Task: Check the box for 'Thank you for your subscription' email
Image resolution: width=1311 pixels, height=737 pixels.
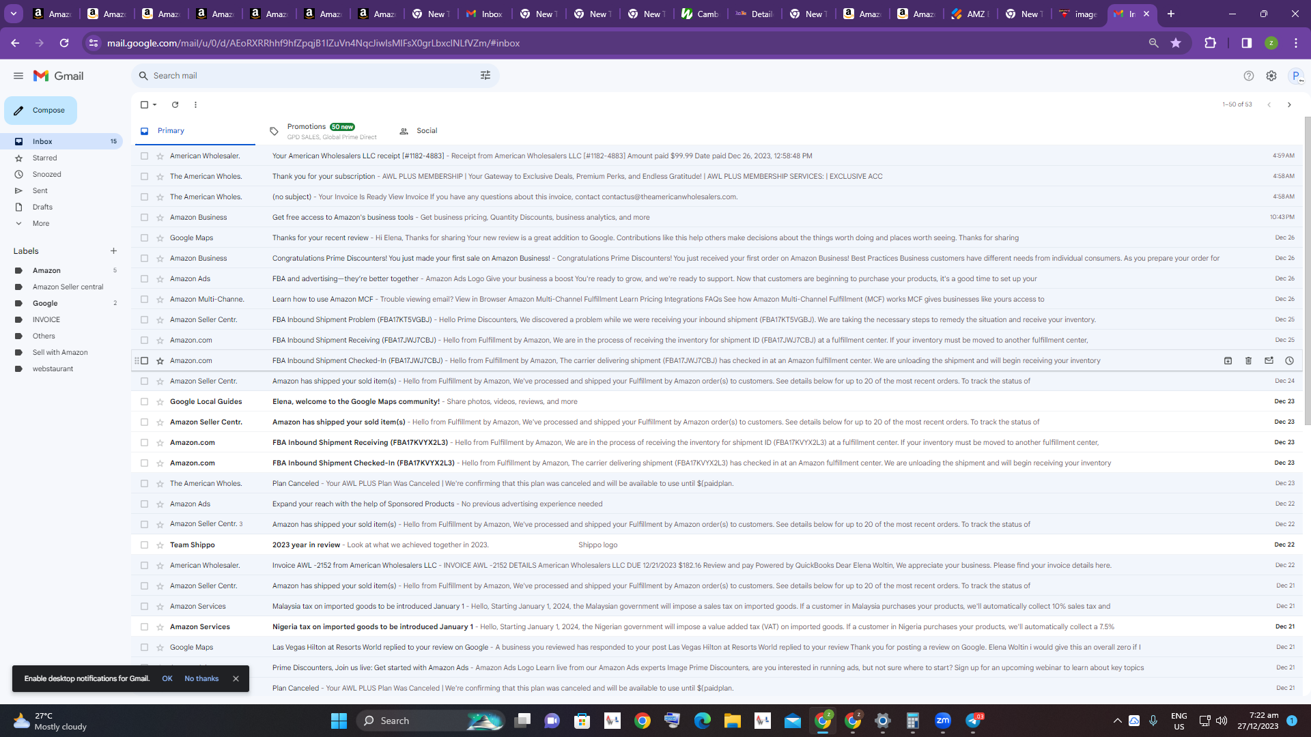Action: pos(144,176)
